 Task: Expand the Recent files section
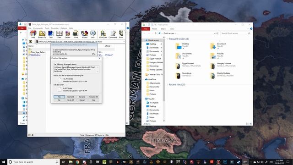168,84
